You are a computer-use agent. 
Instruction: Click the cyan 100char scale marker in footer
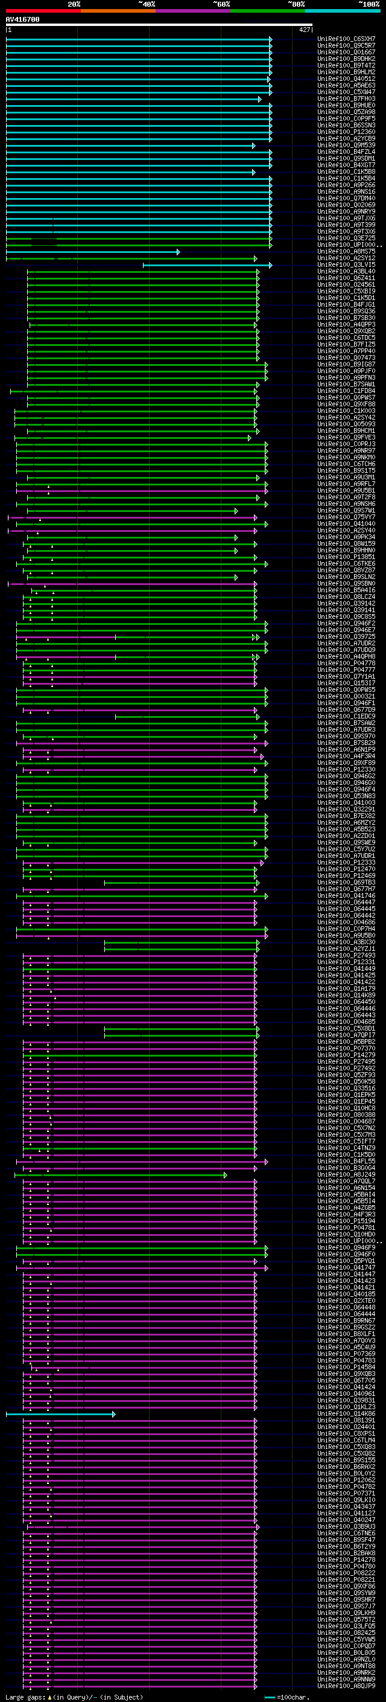[x=270, y=1697]
